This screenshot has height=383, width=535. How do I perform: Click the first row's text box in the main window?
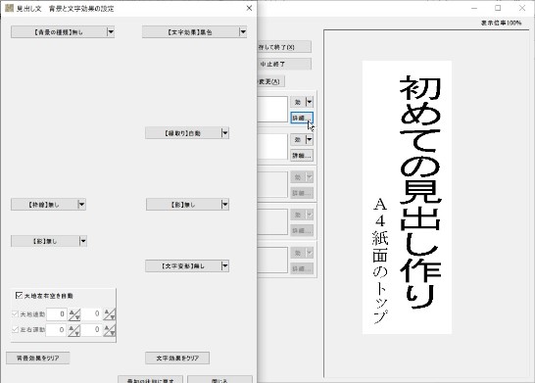272,109
